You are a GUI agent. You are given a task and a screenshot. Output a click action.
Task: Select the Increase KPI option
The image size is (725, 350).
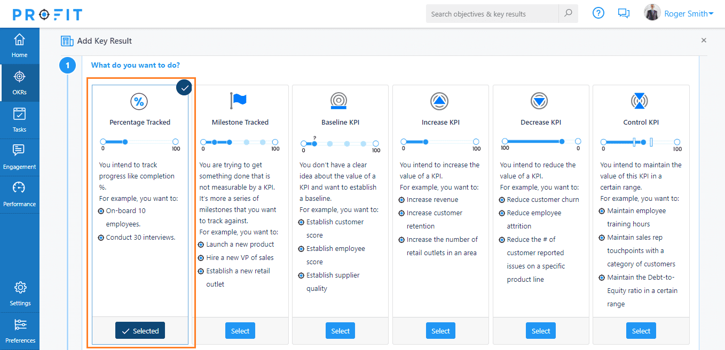[440, 331]
